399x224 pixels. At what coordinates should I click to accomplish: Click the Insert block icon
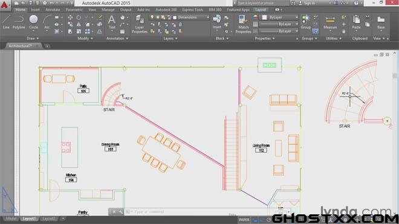pos(217,22)
